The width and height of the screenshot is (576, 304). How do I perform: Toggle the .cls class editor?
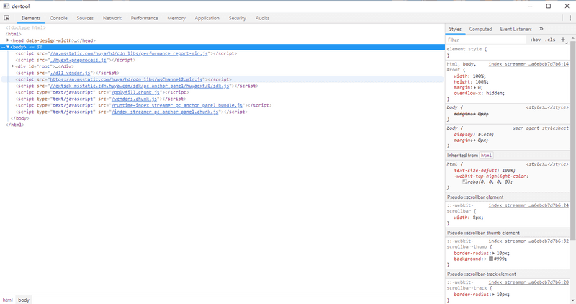[x=550, y=40]
